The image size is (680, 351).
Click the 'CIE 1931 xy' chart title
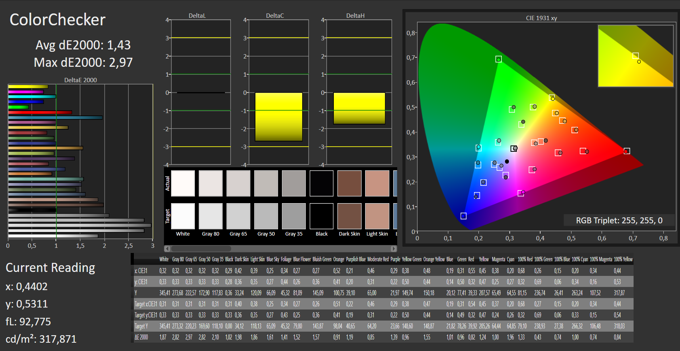541,18
